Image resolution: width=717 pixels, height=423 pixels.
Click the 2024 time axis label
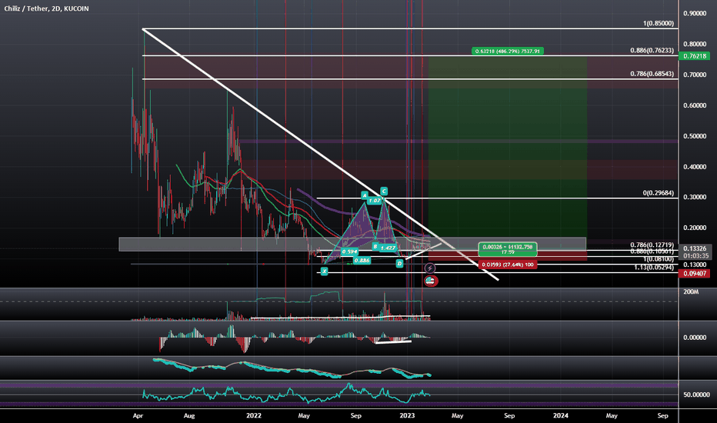[561, 415]
